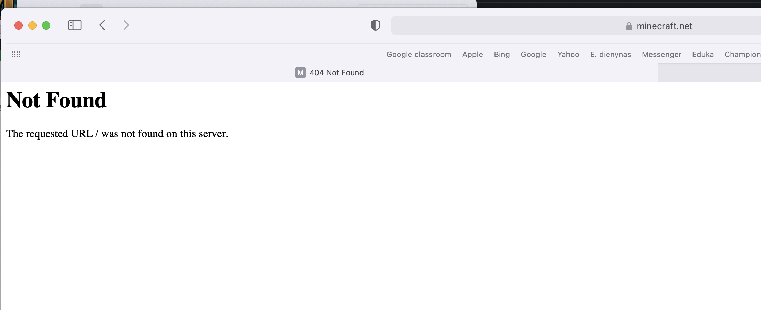
Task: Go forward to the next page
Action: (x=126, y=25)
